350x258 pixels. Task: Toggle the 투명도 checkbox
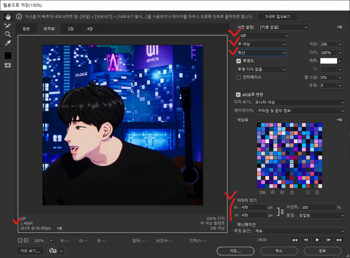click(239, 61)
